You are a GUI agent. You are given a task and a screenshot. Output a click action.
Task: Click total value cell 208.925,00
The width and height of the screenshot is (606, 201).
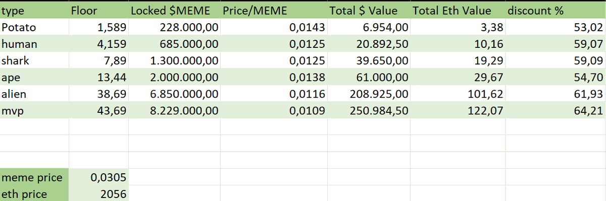[x=369, y=94]
